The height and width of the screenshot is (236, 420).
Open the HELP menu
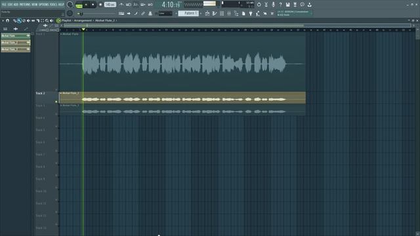(x=61, y=5)
